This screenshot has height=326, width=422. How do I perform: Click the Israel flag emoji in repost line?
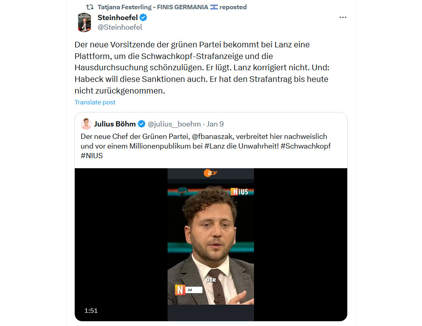coord(214,7)
